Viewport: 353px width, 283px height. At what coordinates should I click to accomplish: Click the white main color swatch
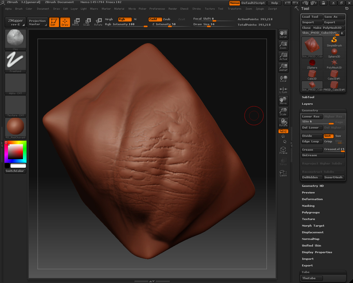pyautogui.click(x=18, y=166)
